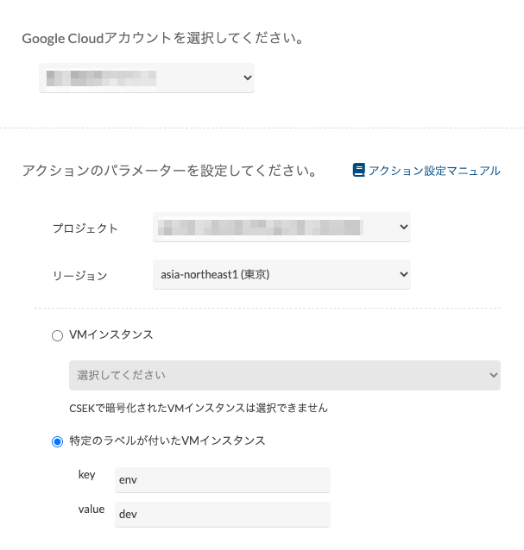The image size is (524, 550).
Task: Click the Google Cloudアカウントを選択してください heading
Action: [x=161, y=39]
